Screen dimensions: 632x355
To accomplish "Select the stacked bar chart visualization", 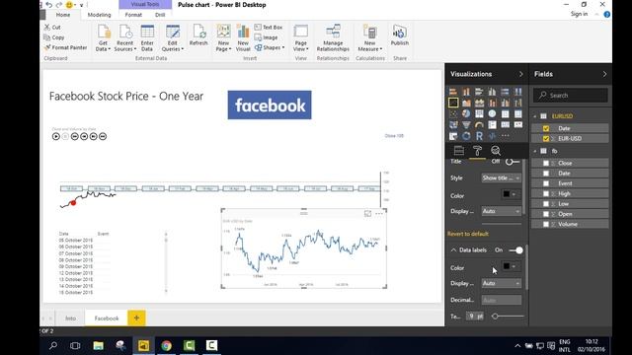I will coord(453,92).
